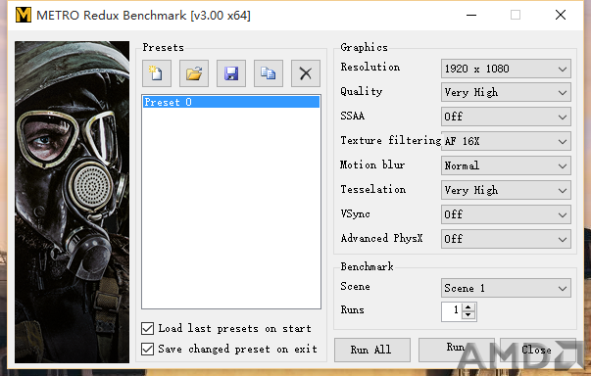The width and height of the screenshot is (591, 376).
Task: Click inside the Runs number field
Action: tap(452, 311)
